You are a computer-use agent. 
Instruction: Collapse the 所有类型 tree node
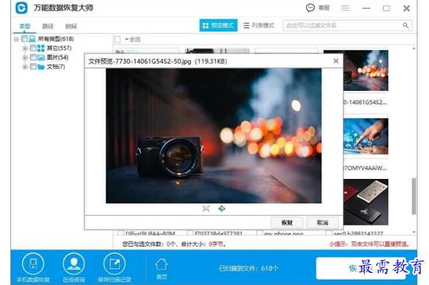click(16, 39)
